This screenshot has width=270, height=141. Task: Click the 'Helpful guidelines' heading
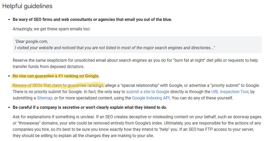click(27, 6)
